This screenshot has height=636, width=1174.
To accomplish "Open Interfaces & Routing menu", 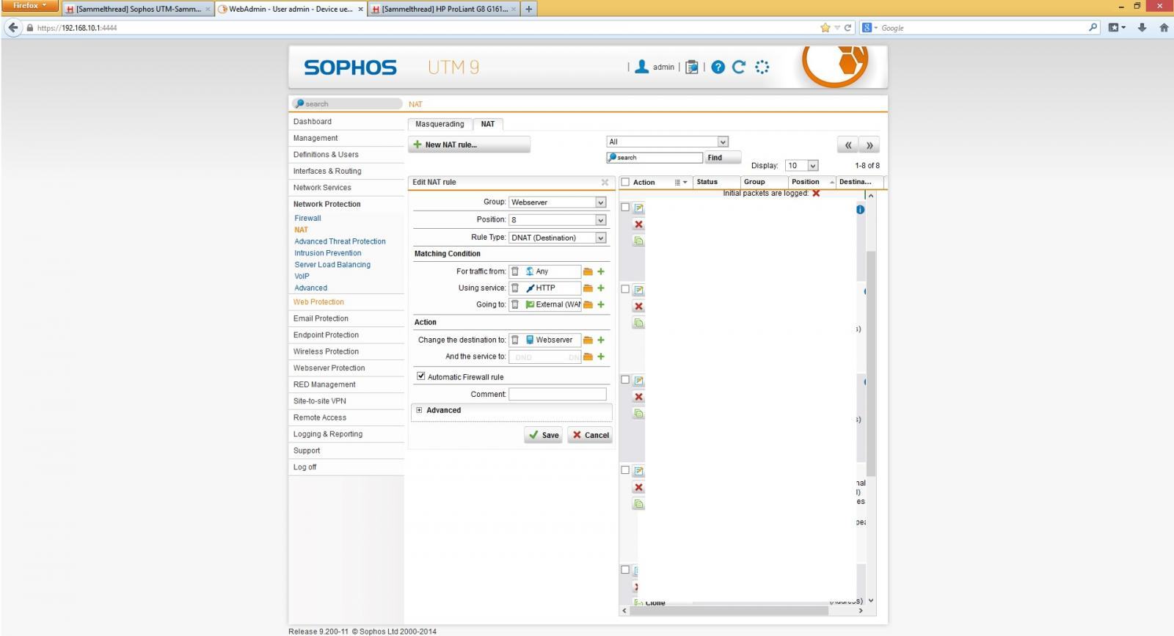I will (327, 171).
